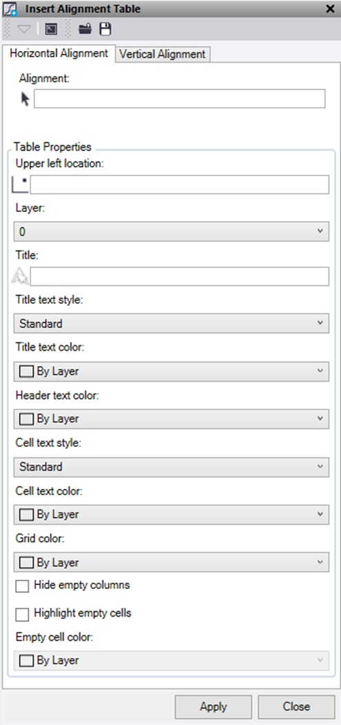
Task: Expand the Title text style dropdown
Action: [x=171, y=323]
